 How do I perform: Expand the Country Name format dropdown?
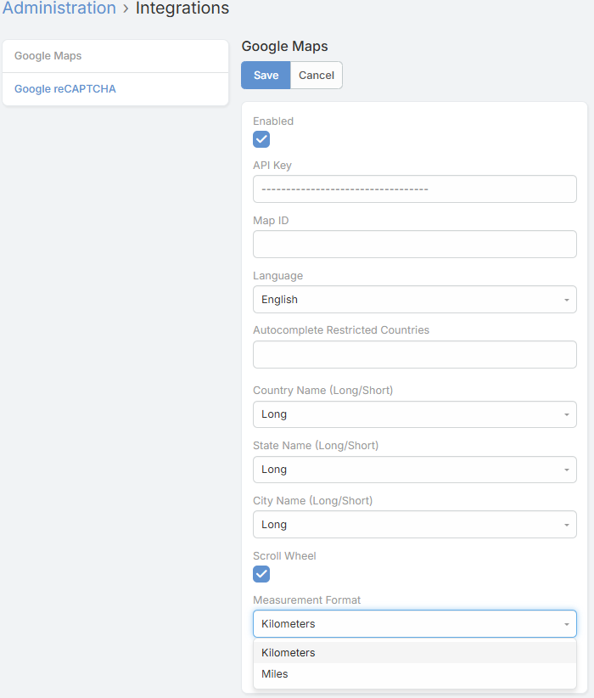(414, 414)
